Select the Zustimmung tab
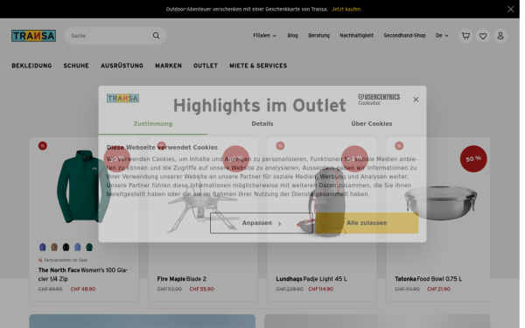The width and height of the screenshot is (525, 328). (153, 124)
